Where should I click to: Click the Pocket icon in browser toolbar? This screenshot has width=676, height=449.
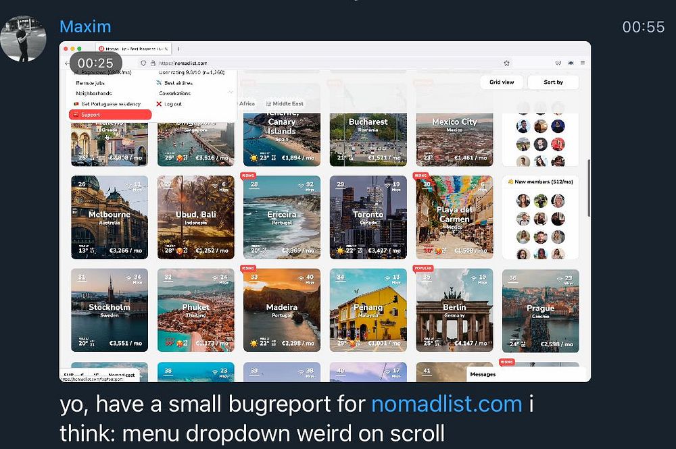tap(558, 63)
